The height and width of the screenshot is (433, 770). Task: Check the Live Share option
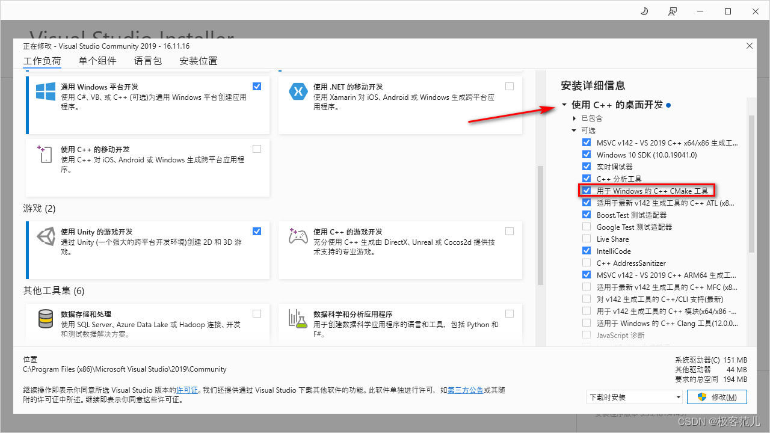[x=587, y=239]
